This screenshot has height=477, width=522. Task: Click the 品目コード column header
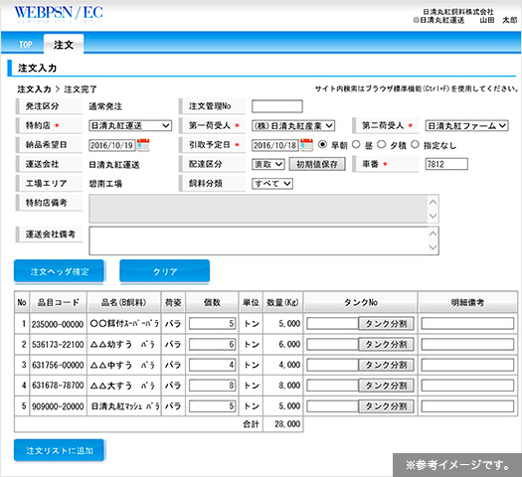tap(59, 302)
